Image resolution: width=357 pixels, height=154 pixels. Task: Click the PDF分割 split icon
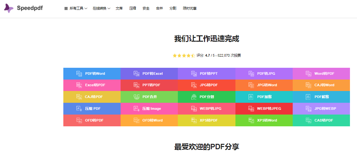tap(194, 97)
